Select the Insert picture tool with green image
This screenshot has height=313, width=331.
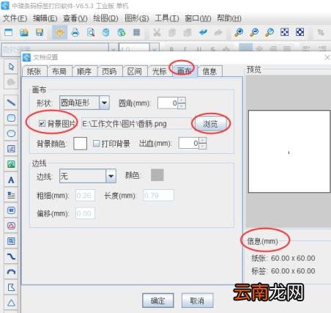click(11, 164)
